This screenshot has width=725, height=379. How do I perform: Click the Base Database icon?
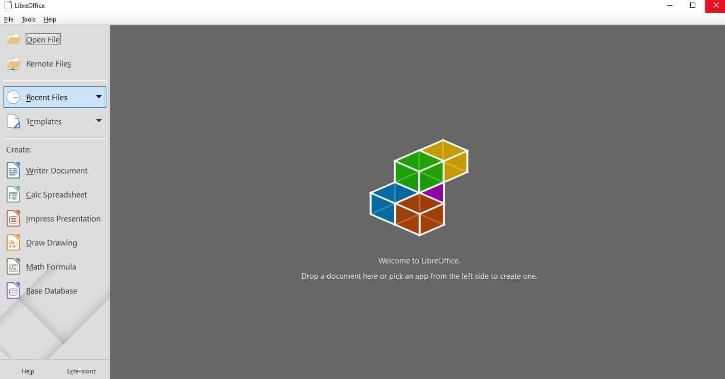tap(13, 291)
